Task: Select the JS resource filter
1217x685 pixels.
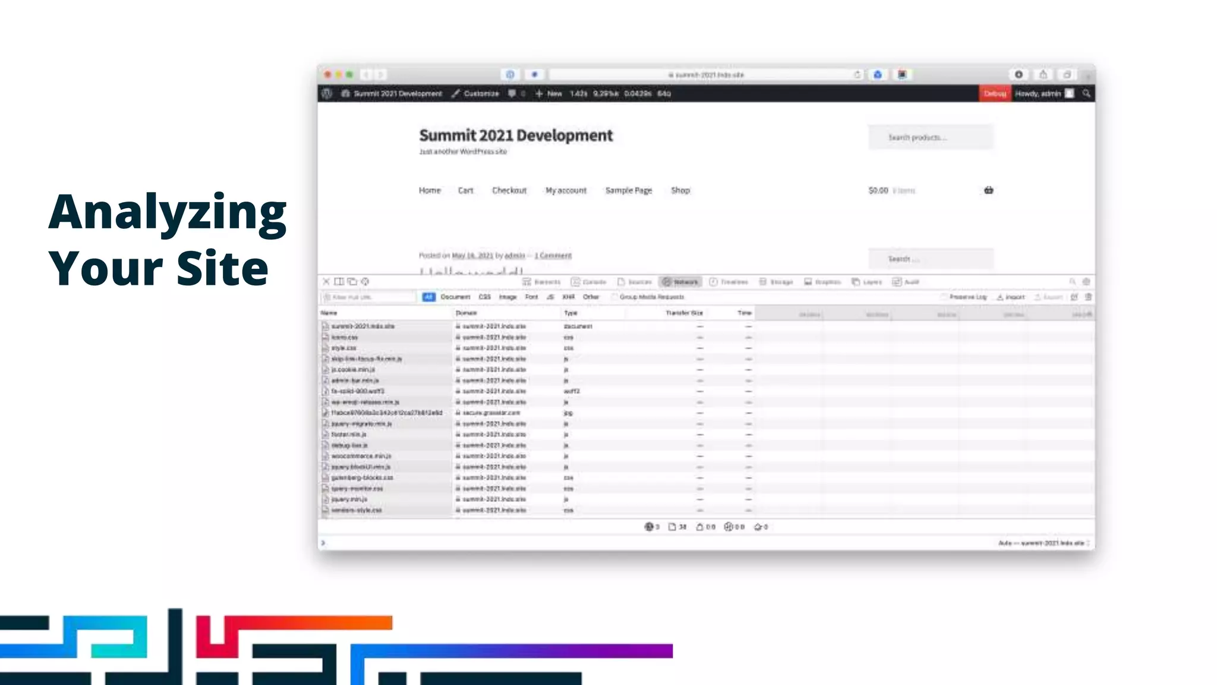Action: tap(550, 297)
